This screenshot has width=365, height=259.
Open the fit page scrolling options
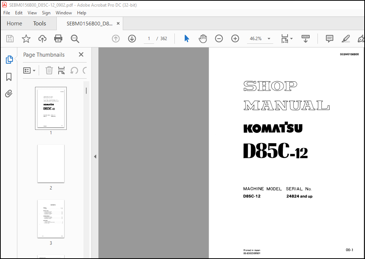[x=287, y=39]
